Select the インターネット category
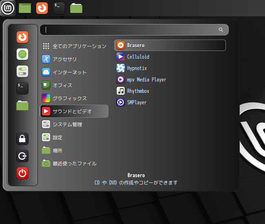 (74, 72)
